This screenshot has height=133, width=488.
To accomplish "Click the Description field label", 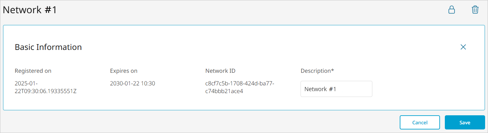I will [x=315, y=71].
